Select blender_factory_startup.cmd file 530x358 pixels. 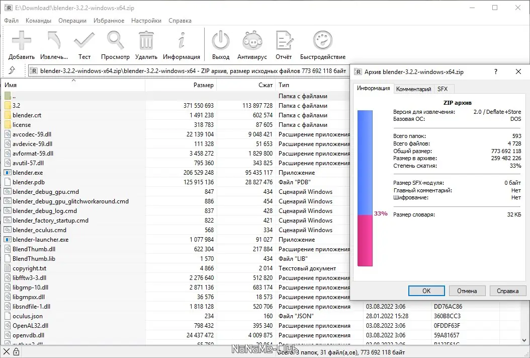click(x=50, y=220)
